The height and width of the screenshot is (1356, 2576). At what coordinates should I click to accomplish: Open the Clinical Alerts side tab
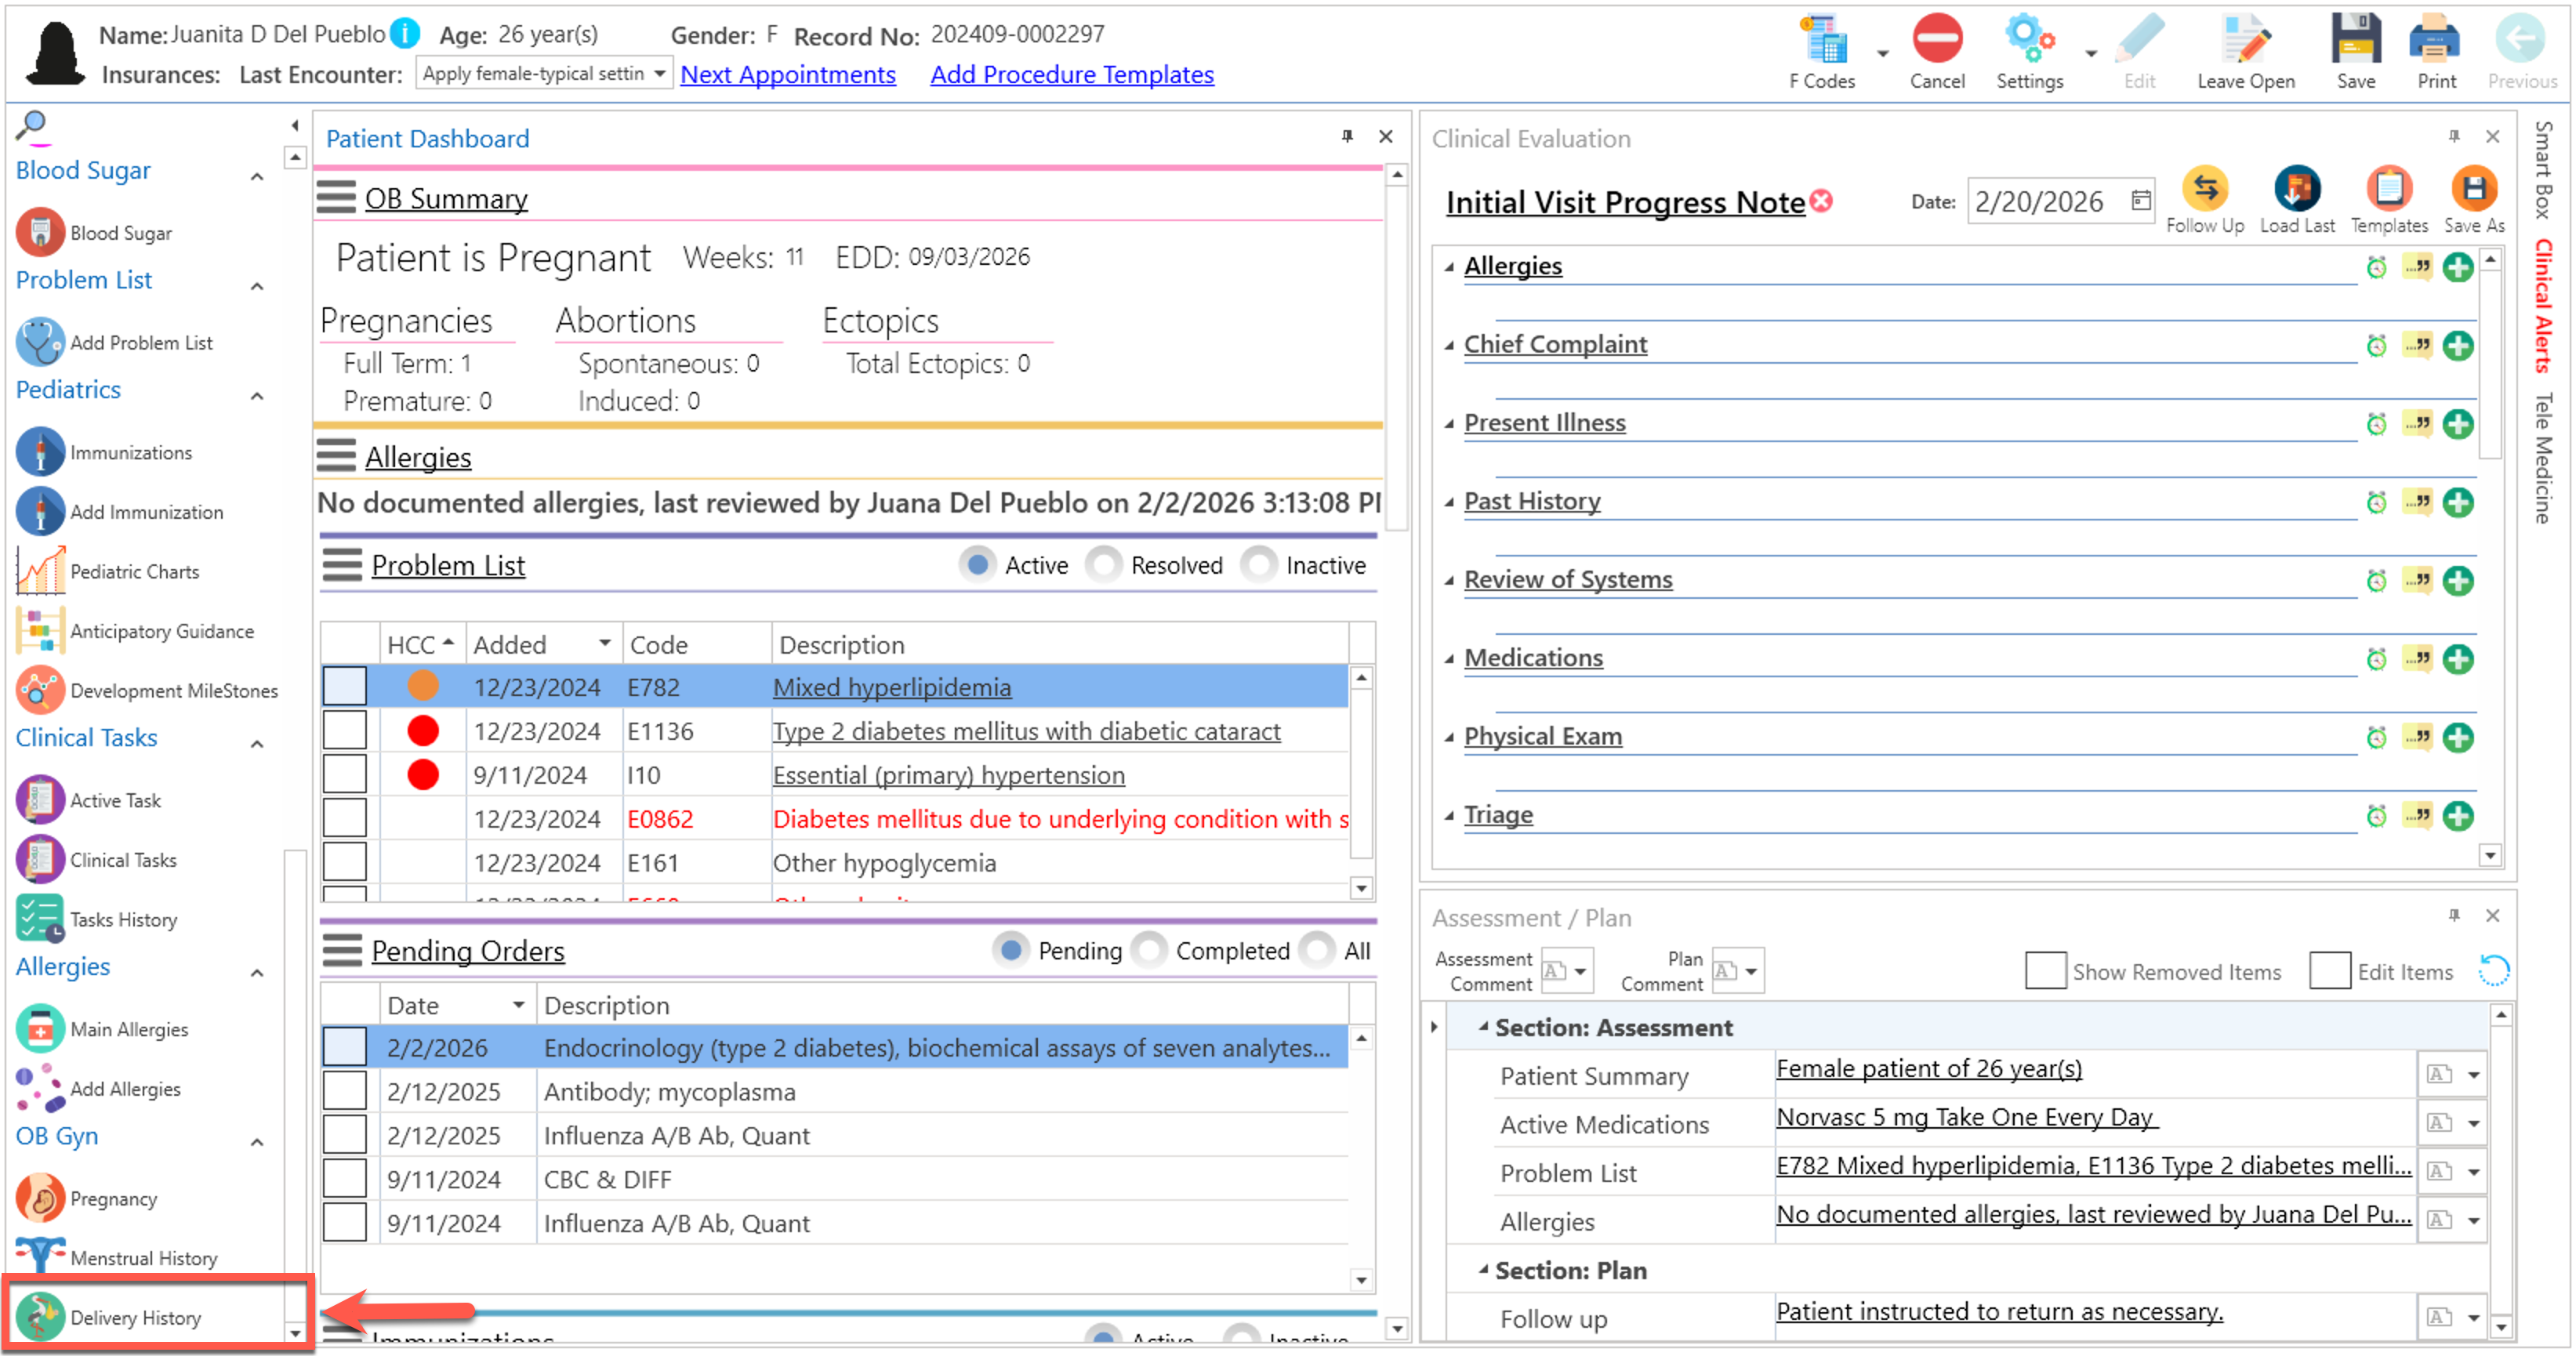2543,306
